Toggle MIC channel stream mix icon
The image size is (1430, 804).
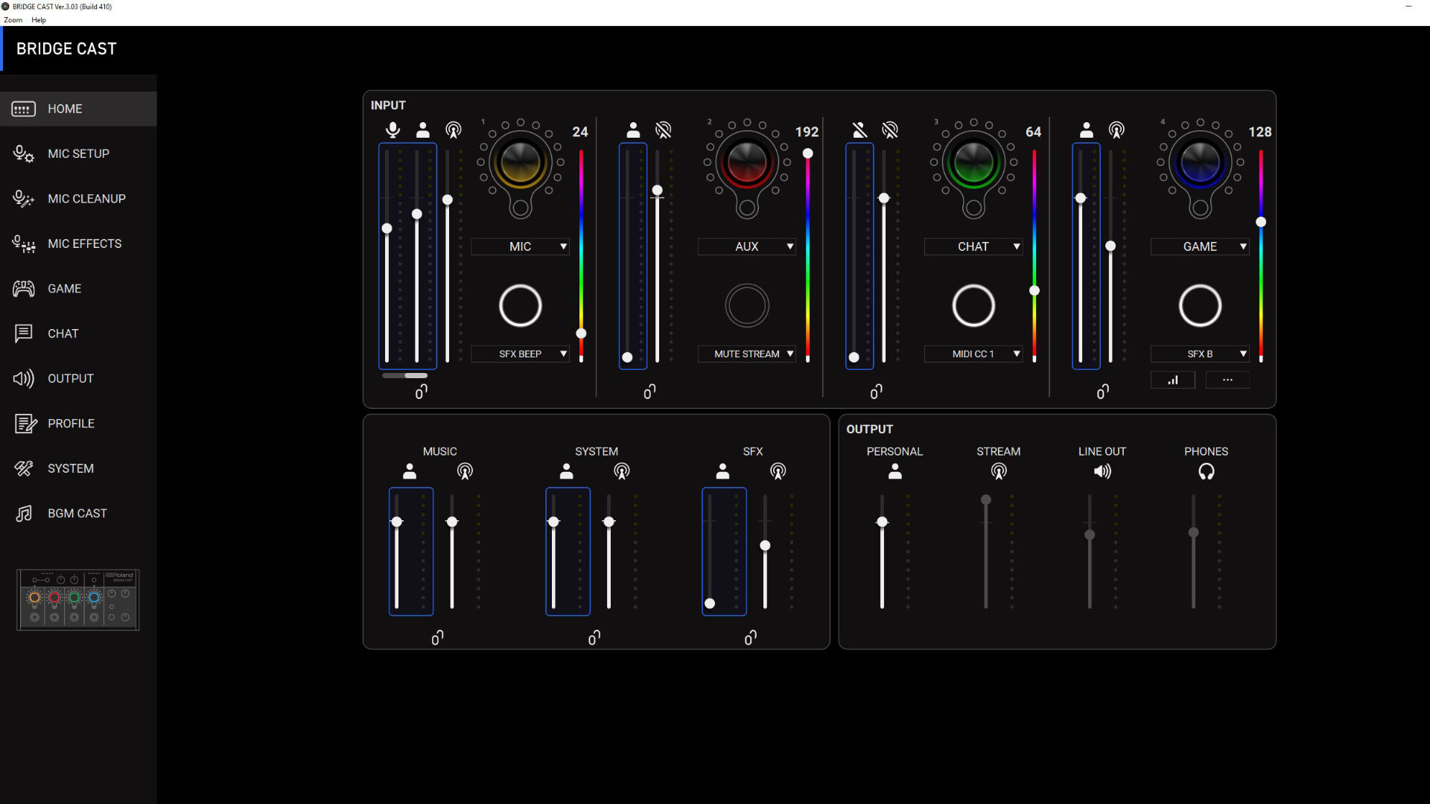[453, 130]
